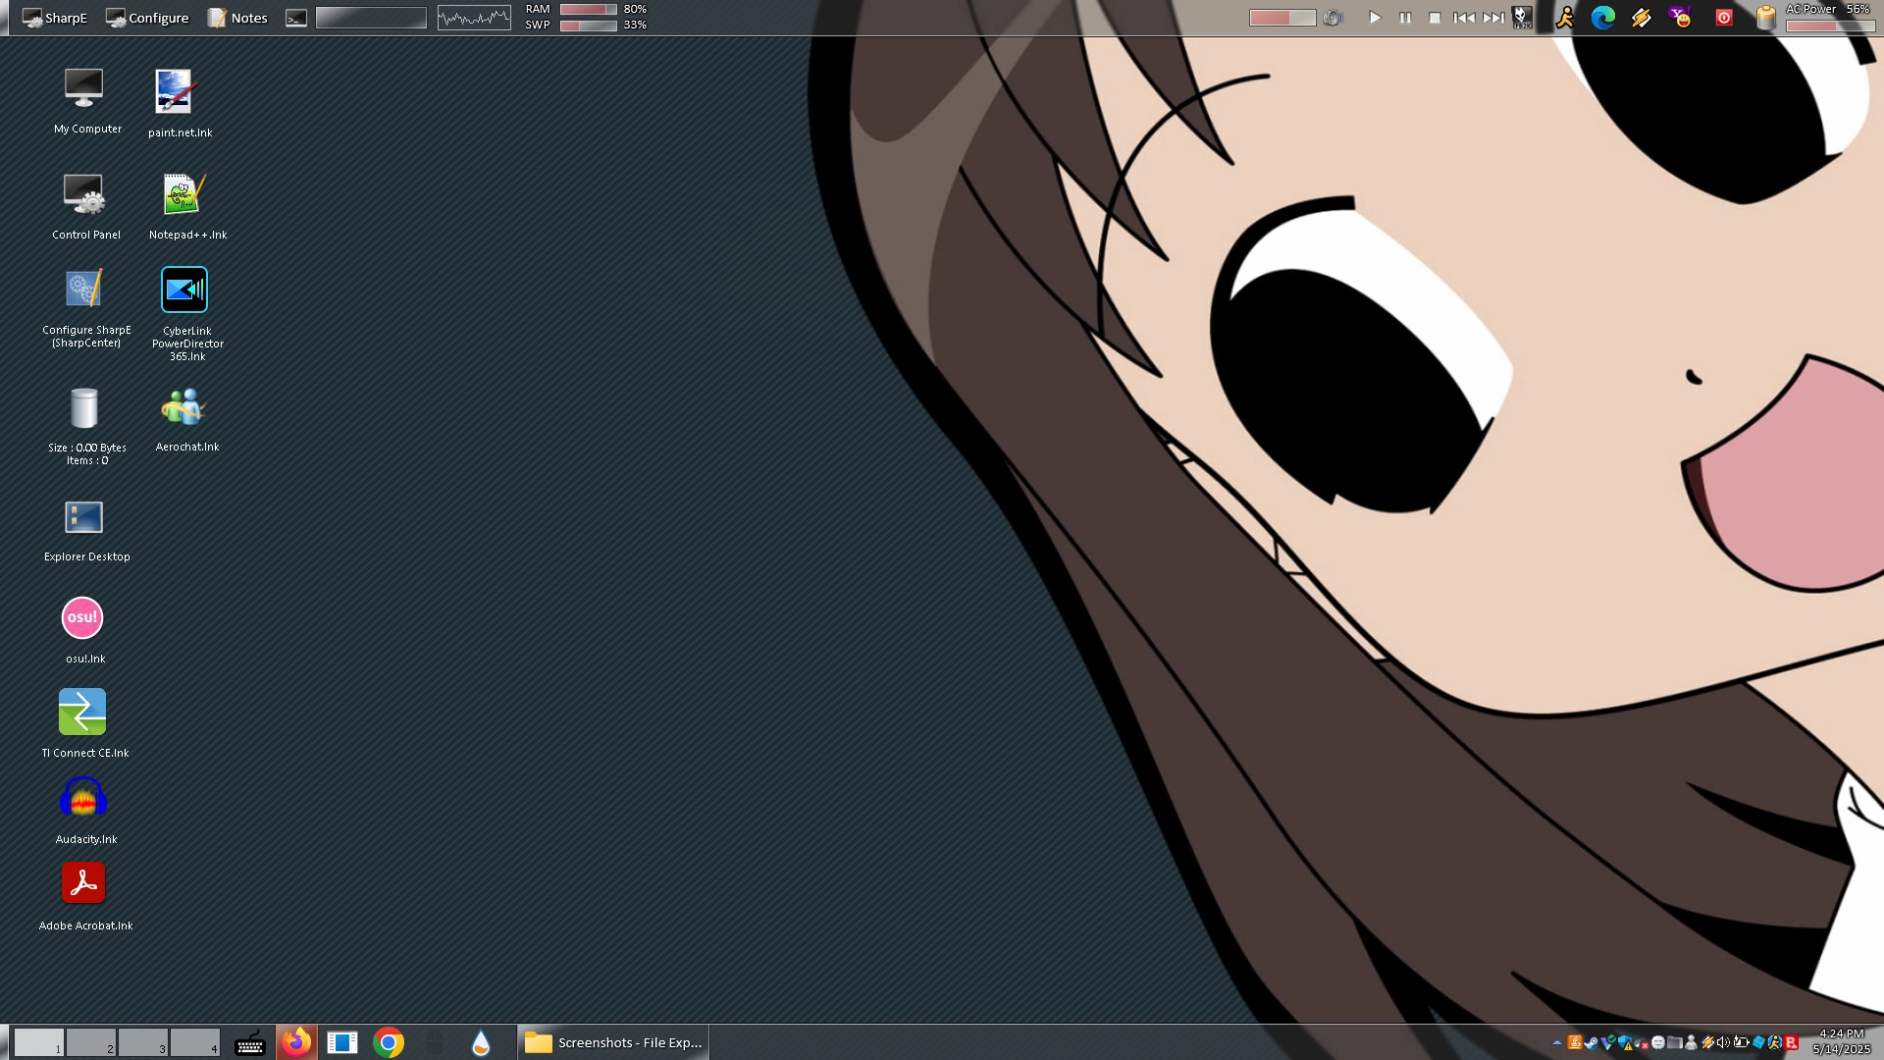The height and width of the screenshot is (1060, 1884).
Task: Click the command prompt icon in top bar
Action: click(296, 18)
